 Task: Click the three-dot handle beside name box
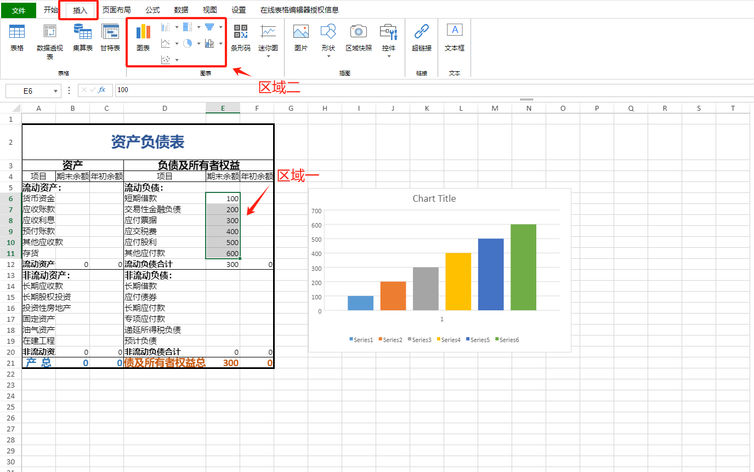69,90
